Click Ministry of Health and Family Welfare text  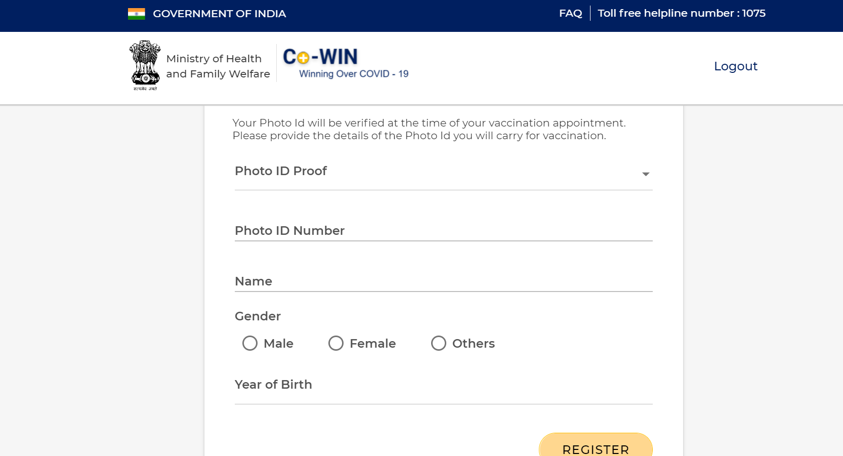coord(218,66)
